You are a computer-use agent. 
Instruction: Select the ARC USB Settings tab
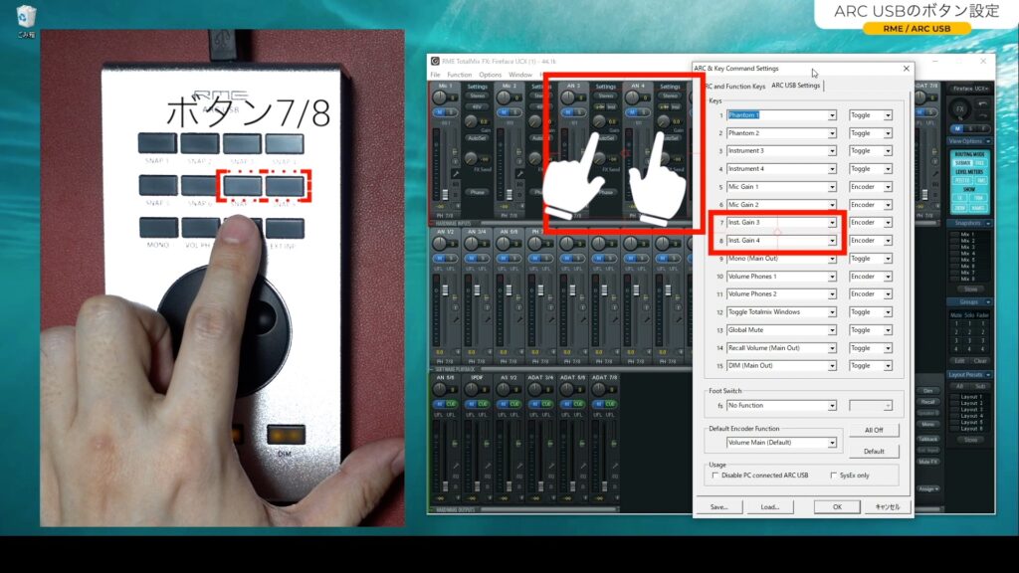[795, 86]
